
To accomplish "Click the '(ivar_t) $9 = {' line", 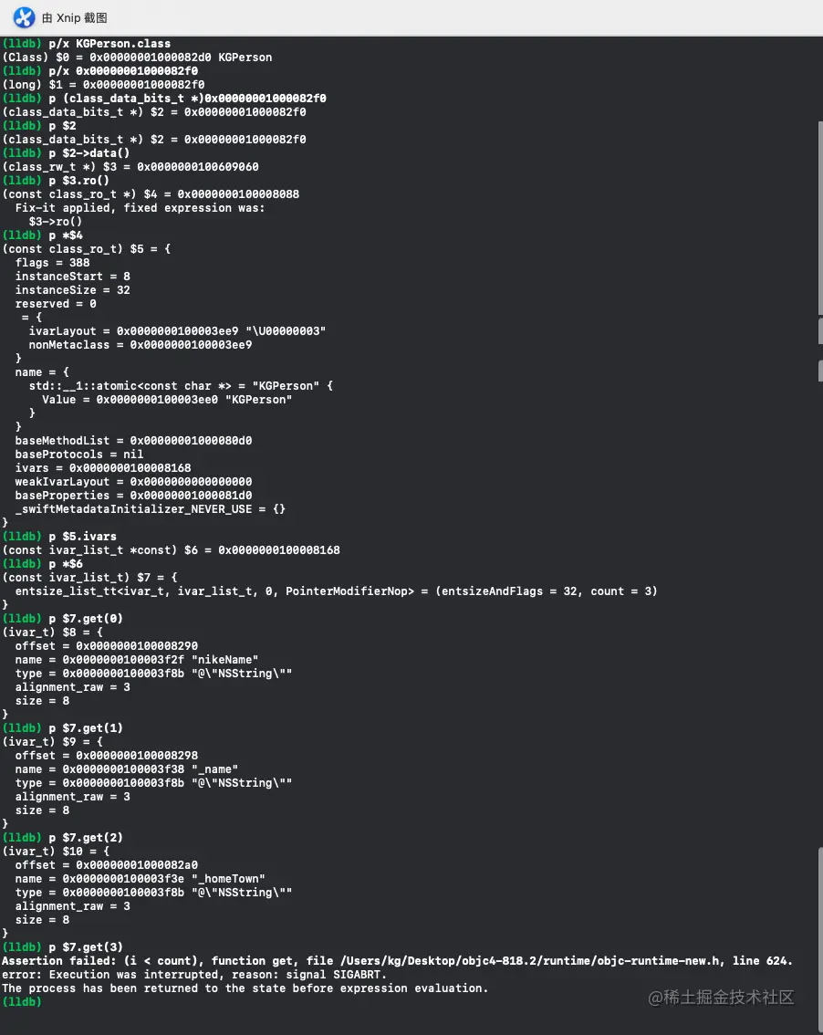I will [x=53, y=743].
